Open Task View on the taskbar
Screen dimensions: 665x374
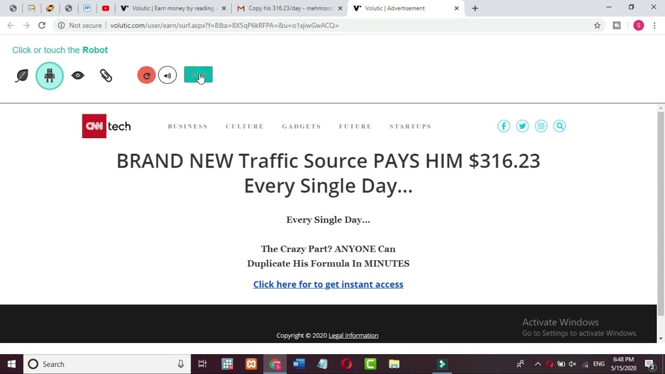click(203, 364)
